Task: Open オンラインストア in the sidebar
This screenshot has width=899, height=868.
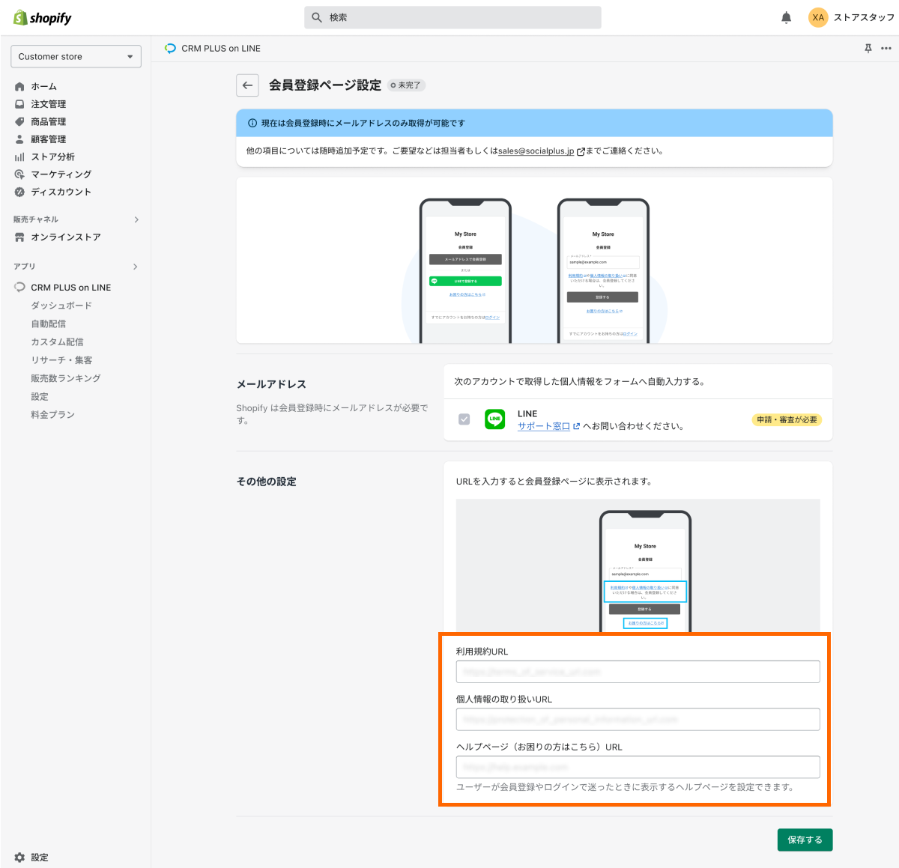Action: [x=66, y=237]
